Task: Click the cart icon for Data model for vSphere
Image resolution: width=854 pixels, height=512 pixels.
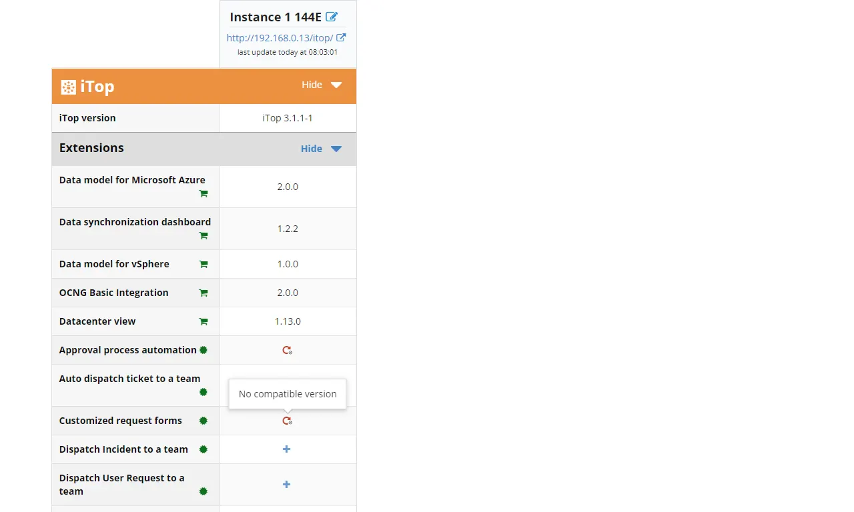Action: click(x=203, y=264)
